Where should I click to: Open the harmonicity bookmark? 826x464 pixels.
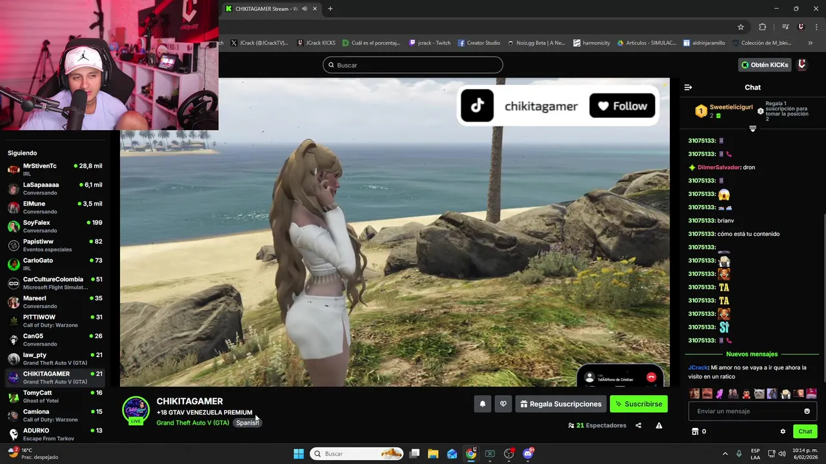tap(592, 43)
